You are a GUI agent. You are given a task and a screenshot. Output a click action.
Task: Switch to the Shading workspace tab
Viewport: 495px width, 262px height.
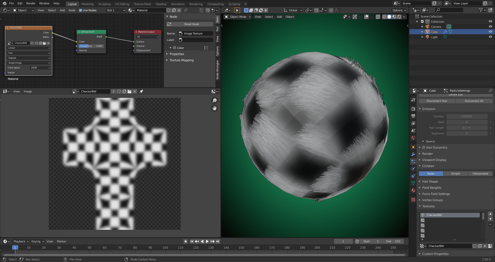(x=161, y=4)
